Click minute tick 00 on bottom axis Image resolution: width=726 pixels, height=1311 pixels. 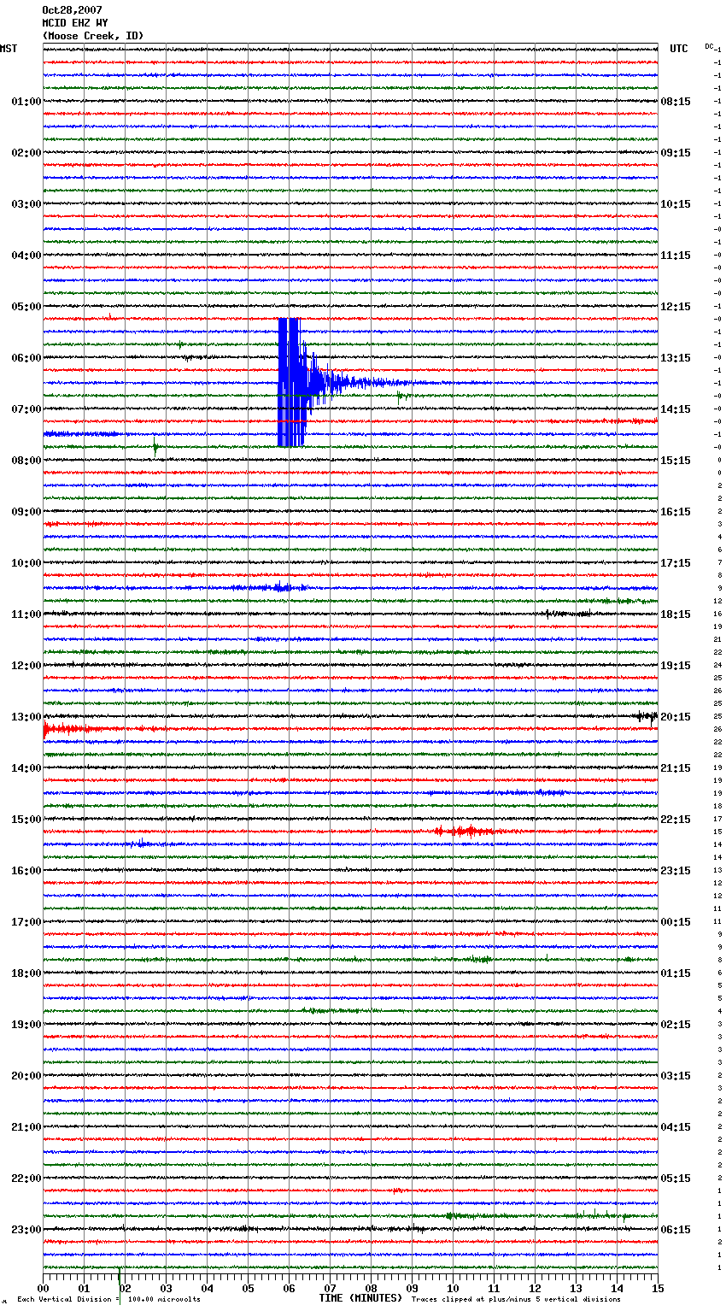43,1288
